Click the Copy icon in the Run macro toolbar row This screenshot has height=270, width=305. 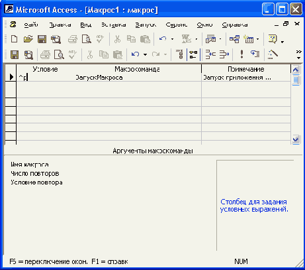(x=103, y=54)
